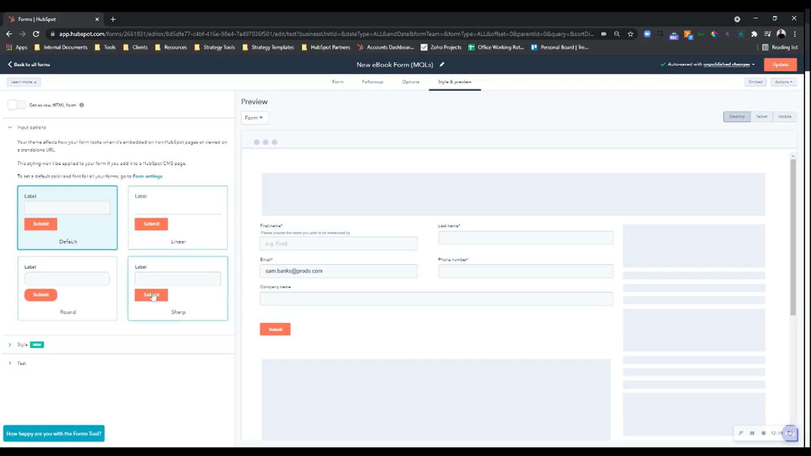Click the orange Update button
Image resolution: width=811 pixels, height=456 pixels.
(780, 65)
